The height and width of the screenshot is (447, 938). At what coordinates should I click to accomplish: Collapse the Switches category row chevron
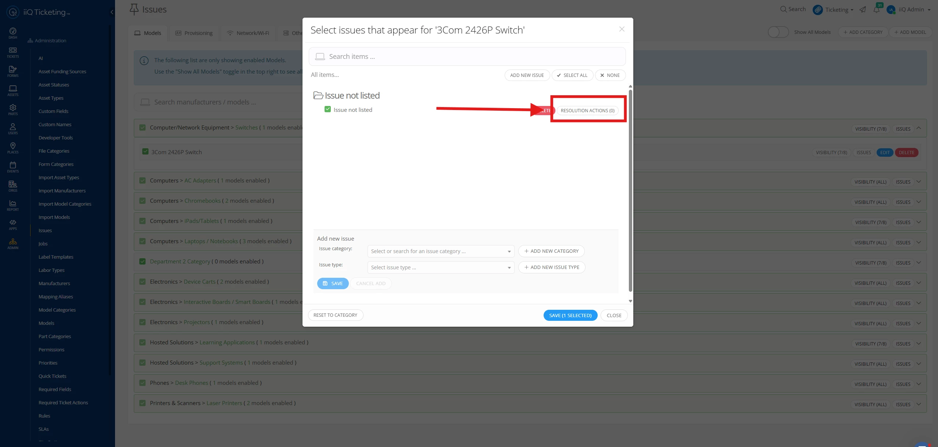click(919, 128)
